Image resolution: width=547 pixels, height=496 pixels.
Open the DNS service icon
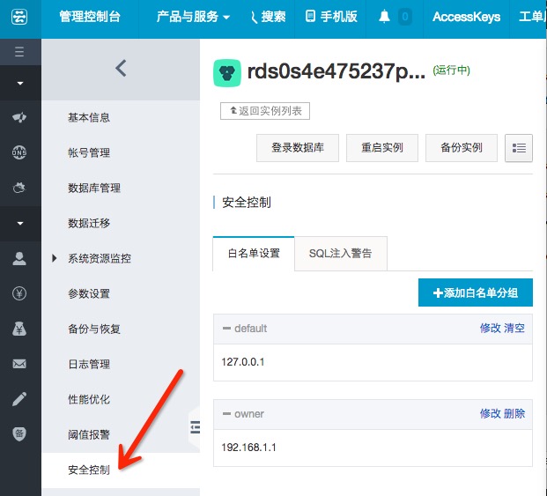click(19, 152)
